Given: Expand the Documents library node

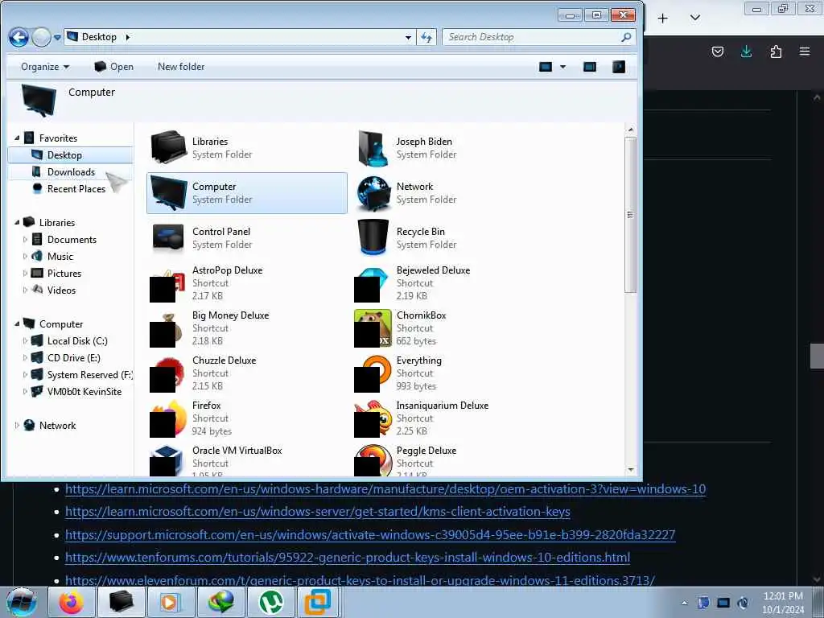Looking at the screenshot, I should [x=25, y=240].
